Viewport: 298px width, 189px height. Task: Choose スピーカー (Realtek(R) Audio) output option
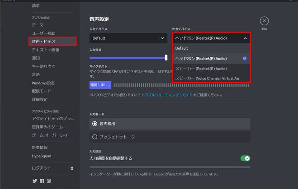pyautogui.click(x=211, y=69)
